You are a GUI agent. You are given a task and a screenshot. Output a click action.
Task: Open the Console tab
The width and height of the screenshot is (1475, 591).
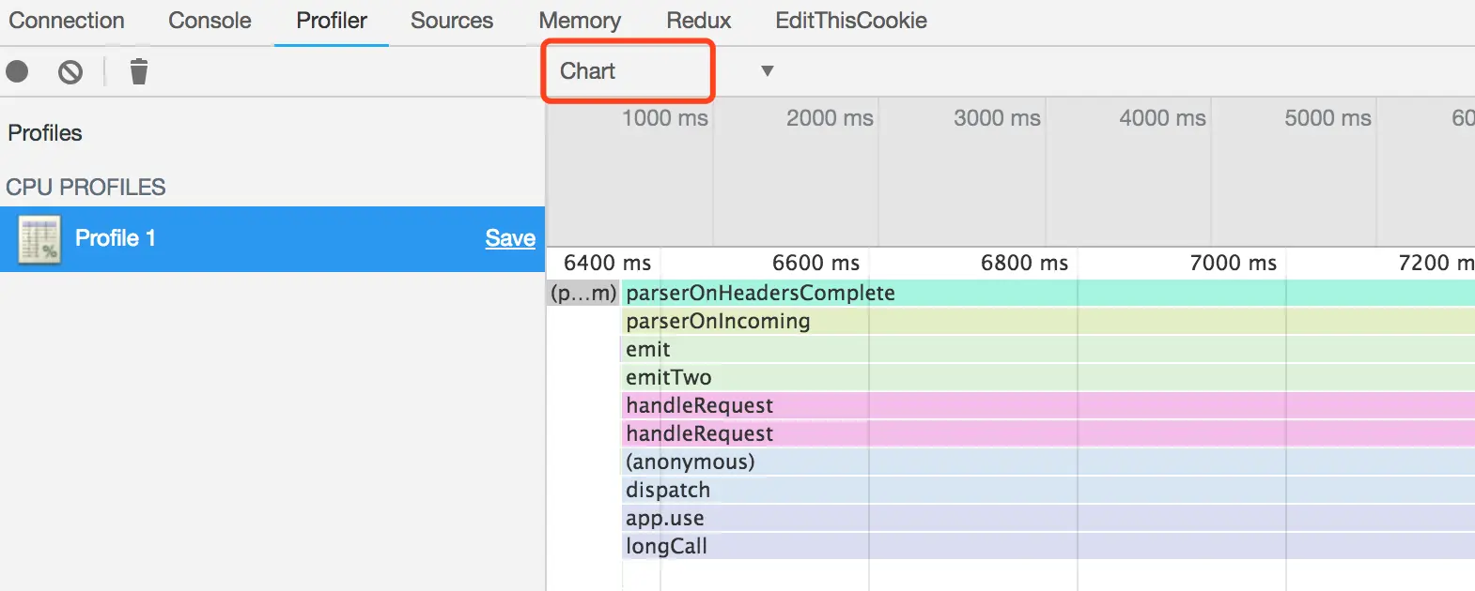[210, 21]
